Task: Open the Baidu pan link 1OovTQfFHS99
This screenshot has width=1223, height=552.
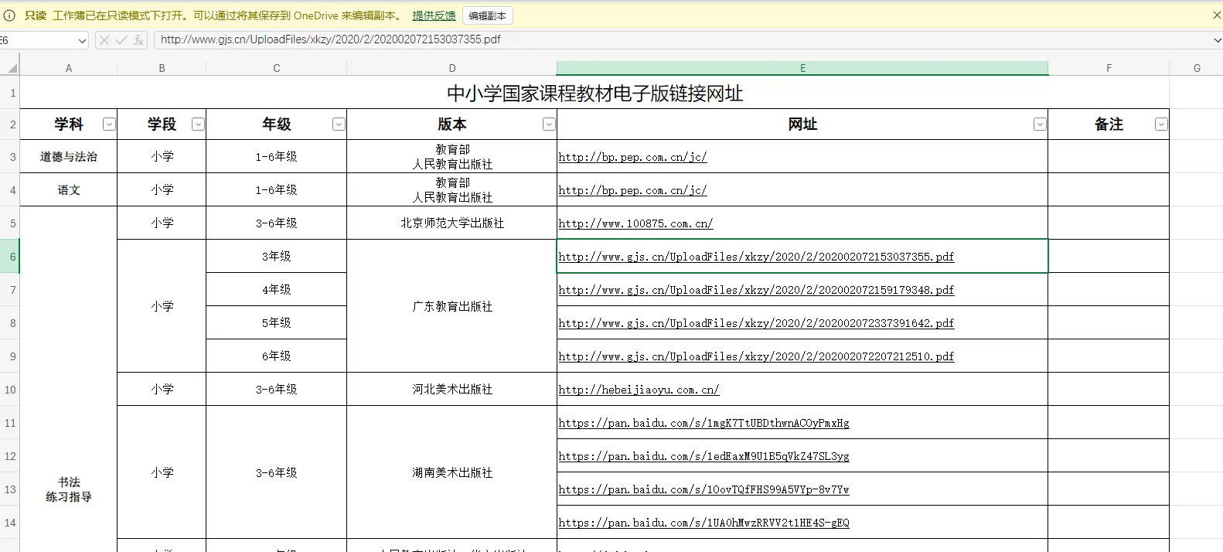Action: click(703, 489)
